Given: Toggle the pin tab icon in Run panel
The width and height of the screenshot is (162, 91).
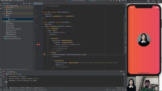Looking at the screenshot, I should click(3, 77).
